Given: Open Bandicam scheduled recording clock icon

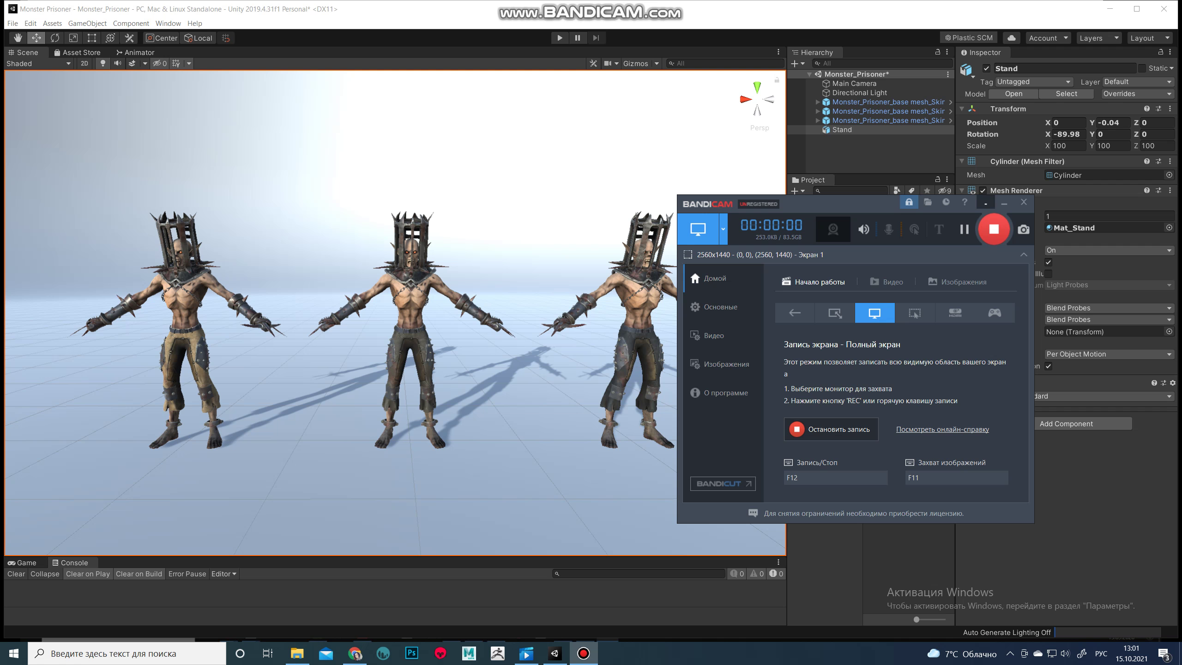Looking at the screenshot, I should click(x=946, y=202).
